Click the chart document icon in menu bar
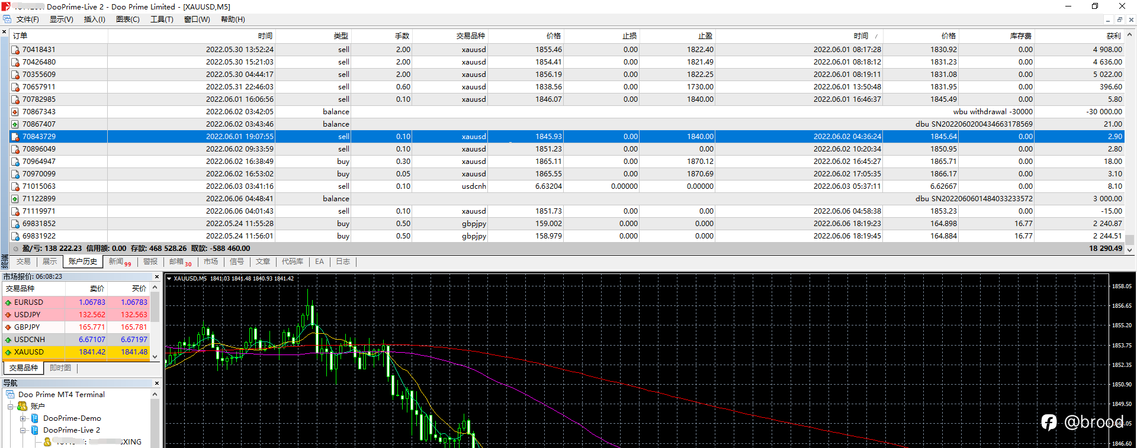This screenshot has height=448, width=1137. pyautogui.click(x=7, y=19)
